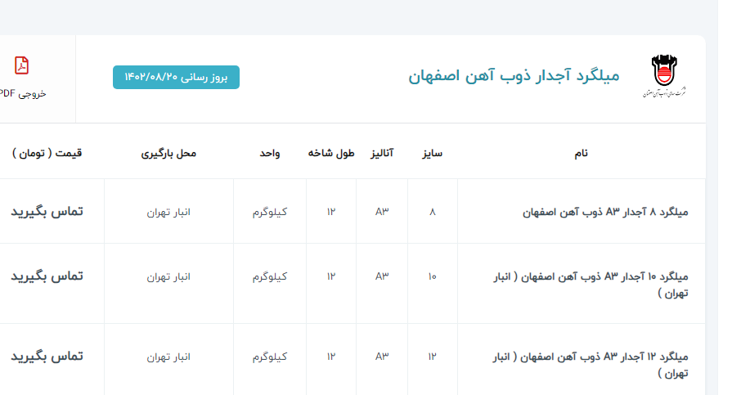Click کیلوگرم unit cell in the size 10 row

270,276
